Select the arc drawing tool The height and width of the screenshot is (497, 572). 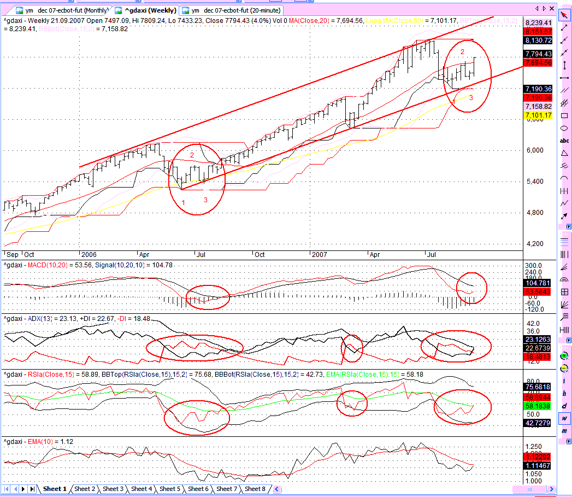pyautogui.click(x=564, y=179)
